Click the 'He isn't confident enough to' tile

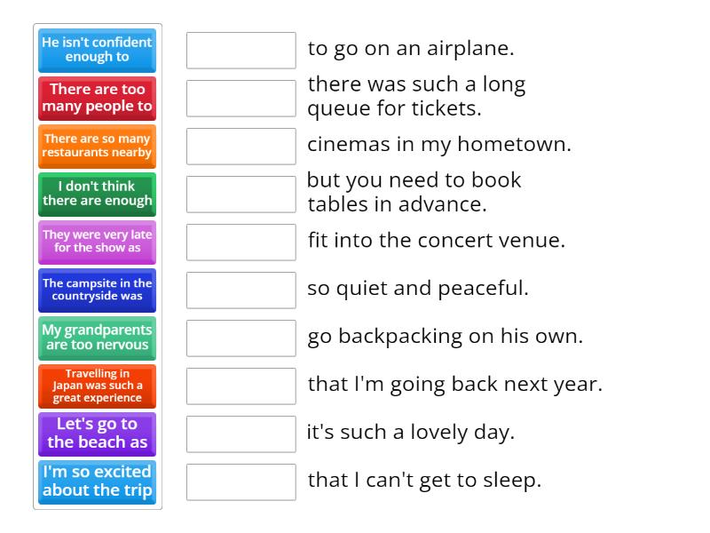click(98, 51)
